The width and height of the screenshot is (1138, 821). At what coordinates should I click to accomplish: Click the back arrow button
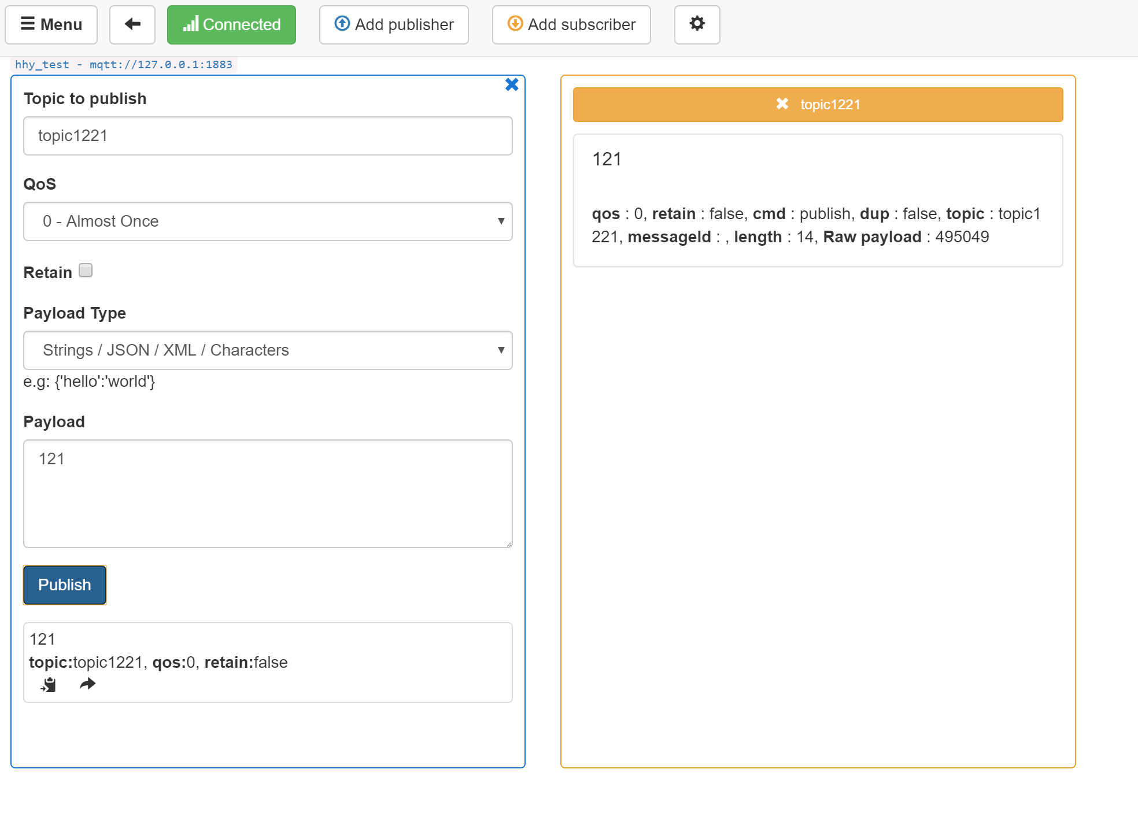tap(132, 25)
